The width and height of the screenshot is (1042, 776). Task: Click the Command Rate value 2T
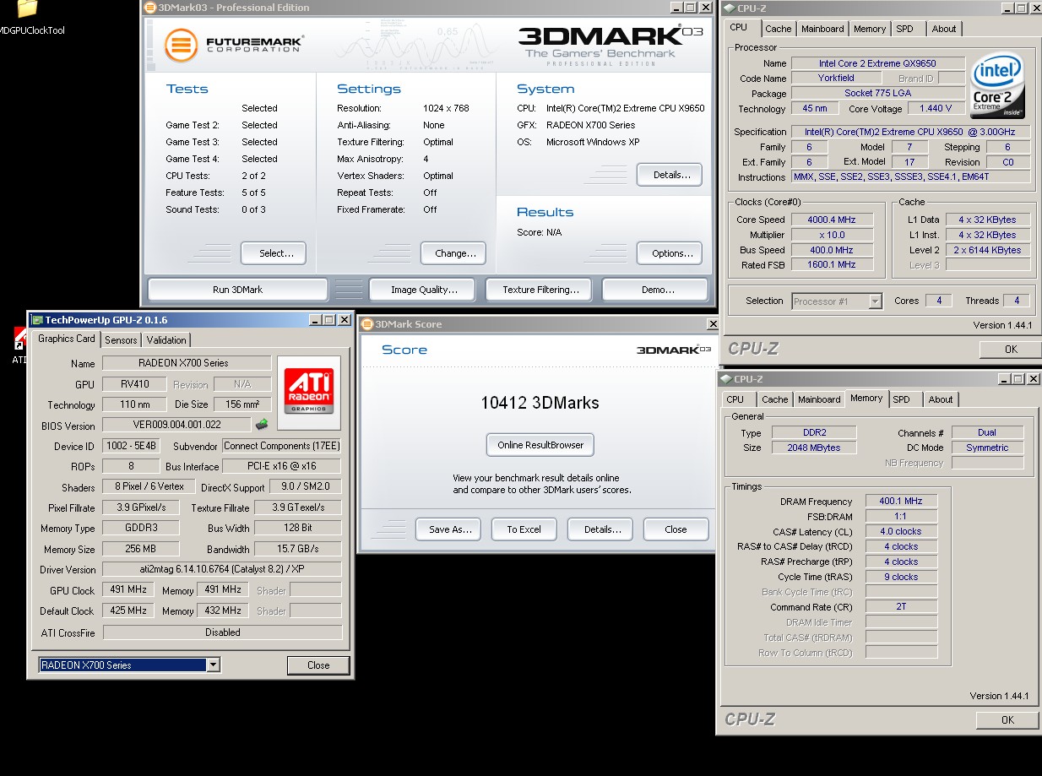coord(901,607)
